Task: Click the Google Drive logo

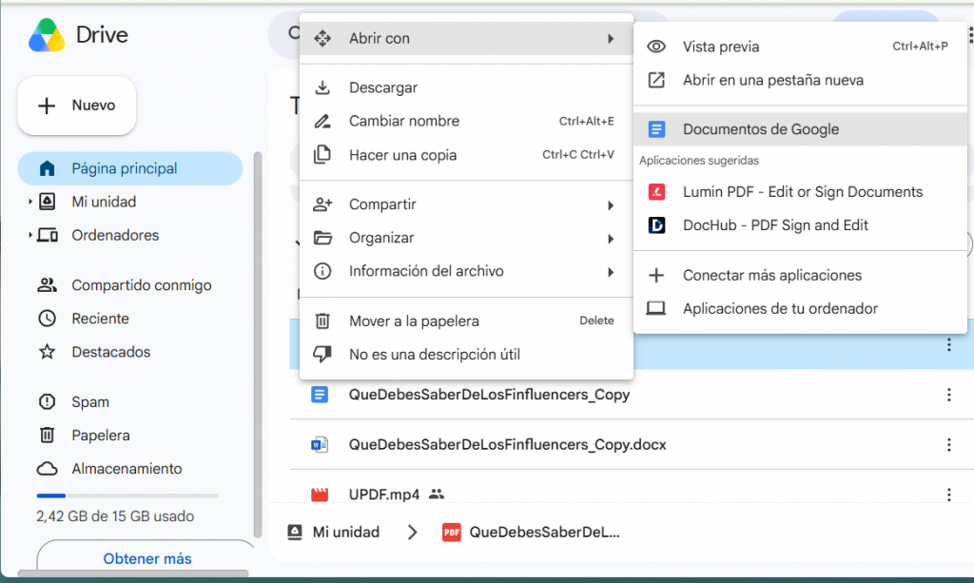Action: click(x=47, y=35)
